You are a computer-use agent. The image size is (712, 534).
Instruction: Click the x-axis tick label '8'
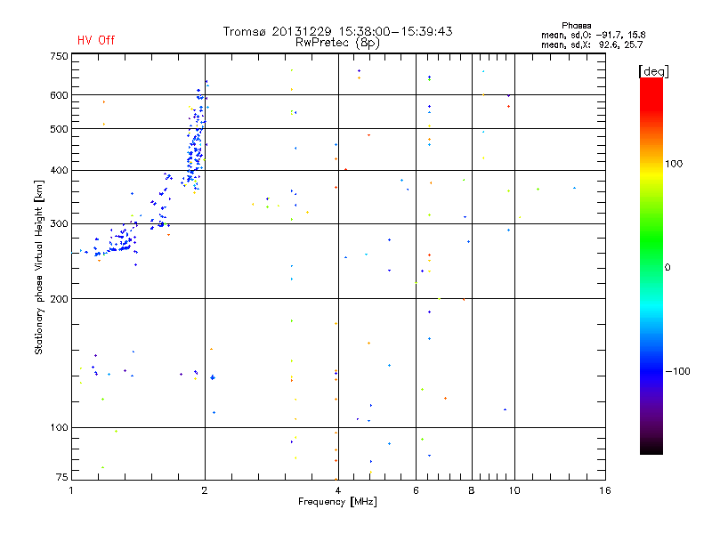coord(472,490)
